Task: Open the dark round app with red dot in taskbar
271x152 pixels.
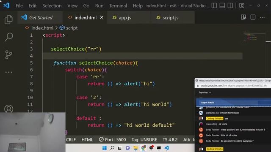Action: click(x=152, y=148)
